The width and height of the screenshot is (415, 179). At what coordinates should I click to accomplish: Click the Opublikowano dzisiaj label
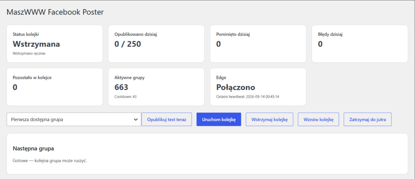136,34
